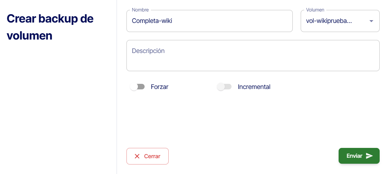Click the Forzar label text

160,87
